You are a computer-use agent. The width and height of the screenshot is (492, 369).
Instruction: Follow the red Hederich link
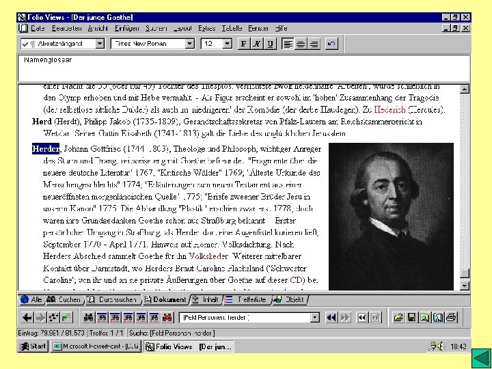pos(389,110)
